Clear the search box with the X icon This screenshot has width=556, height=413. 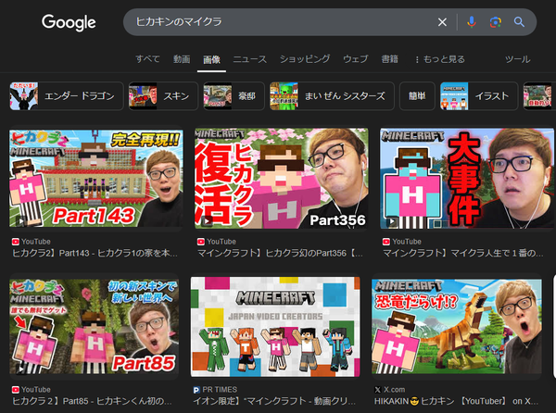click(x=442, y=22)
